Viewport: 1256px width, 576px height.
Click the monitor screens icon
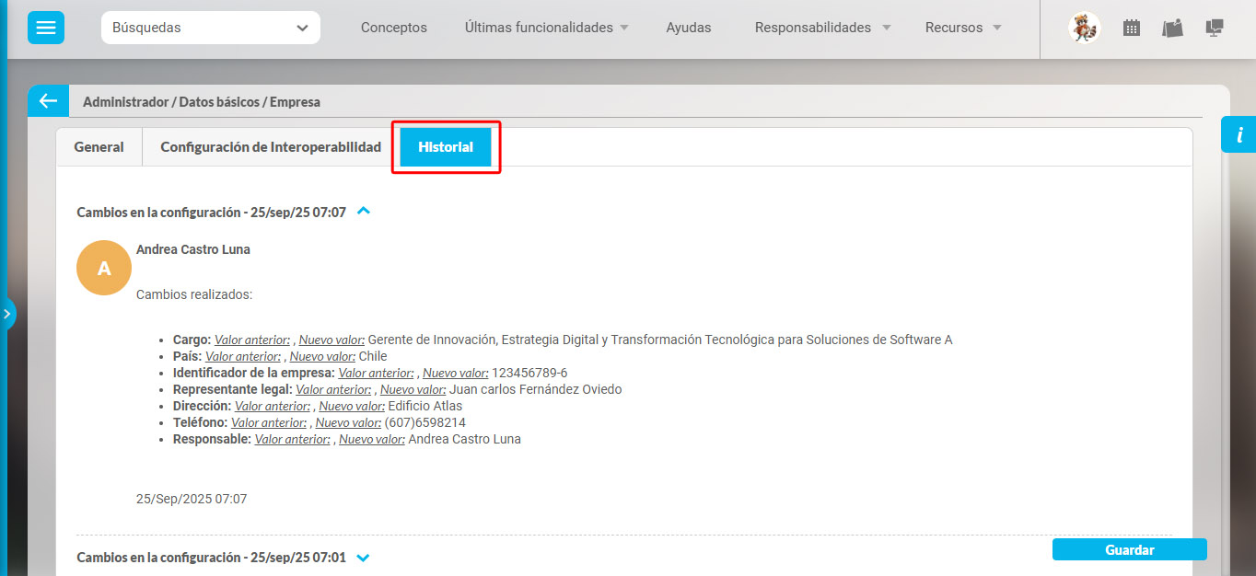pyautogui.click(x=1215, y=28)
